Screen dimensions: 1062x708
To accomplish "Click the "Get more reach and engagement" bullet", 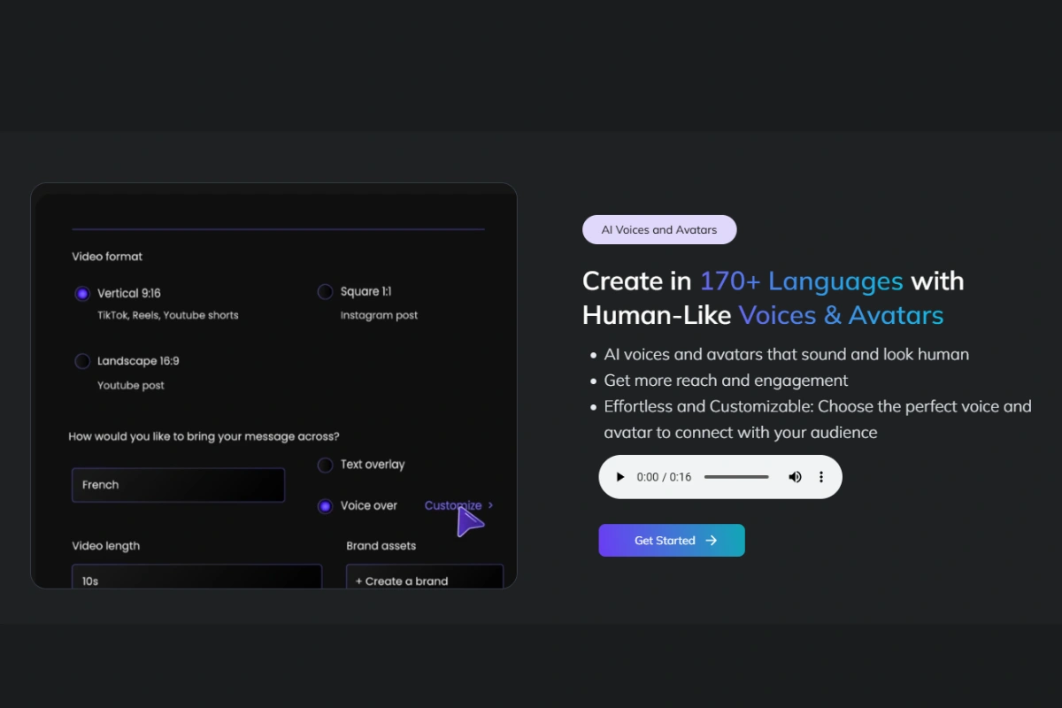I will [x=726, y=381].
